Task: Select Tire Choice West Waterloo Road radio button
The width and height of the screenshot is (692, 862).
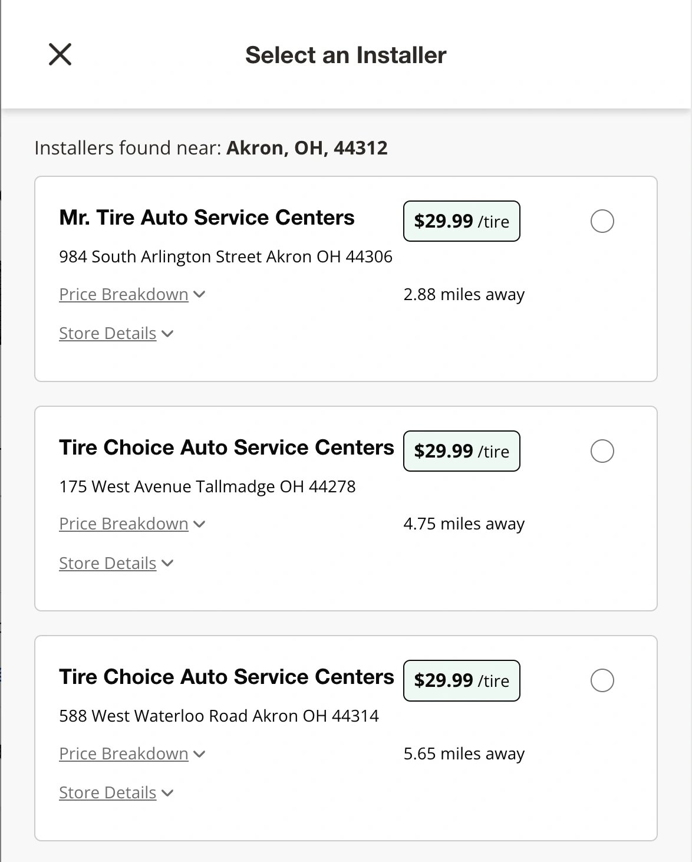Action: click(602, 680)
